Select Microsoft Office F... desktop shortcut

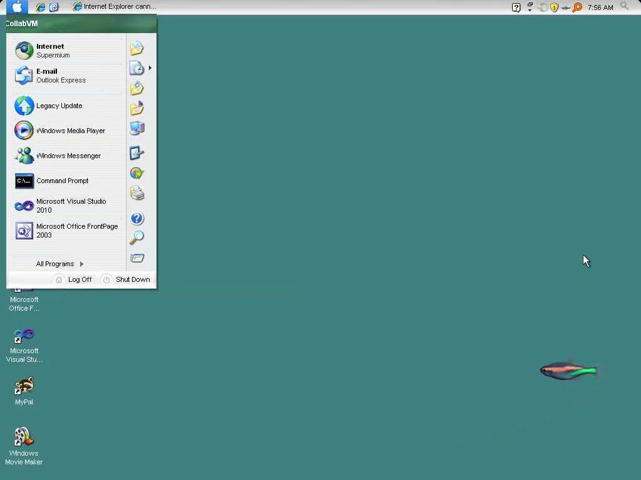click(x=24, y=301)
